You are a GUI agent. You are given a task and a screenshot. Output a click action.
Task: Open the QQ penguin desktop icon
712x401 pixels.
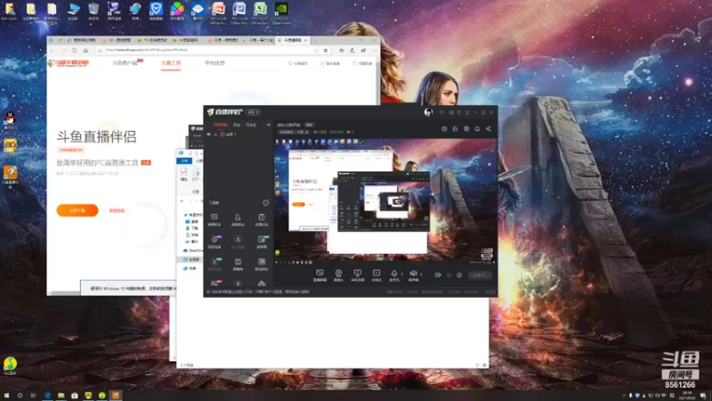pos(10,121)
